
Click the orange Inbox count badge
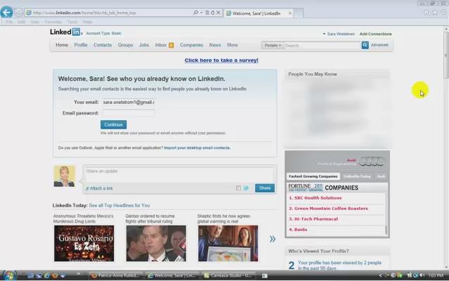[171, 45]
